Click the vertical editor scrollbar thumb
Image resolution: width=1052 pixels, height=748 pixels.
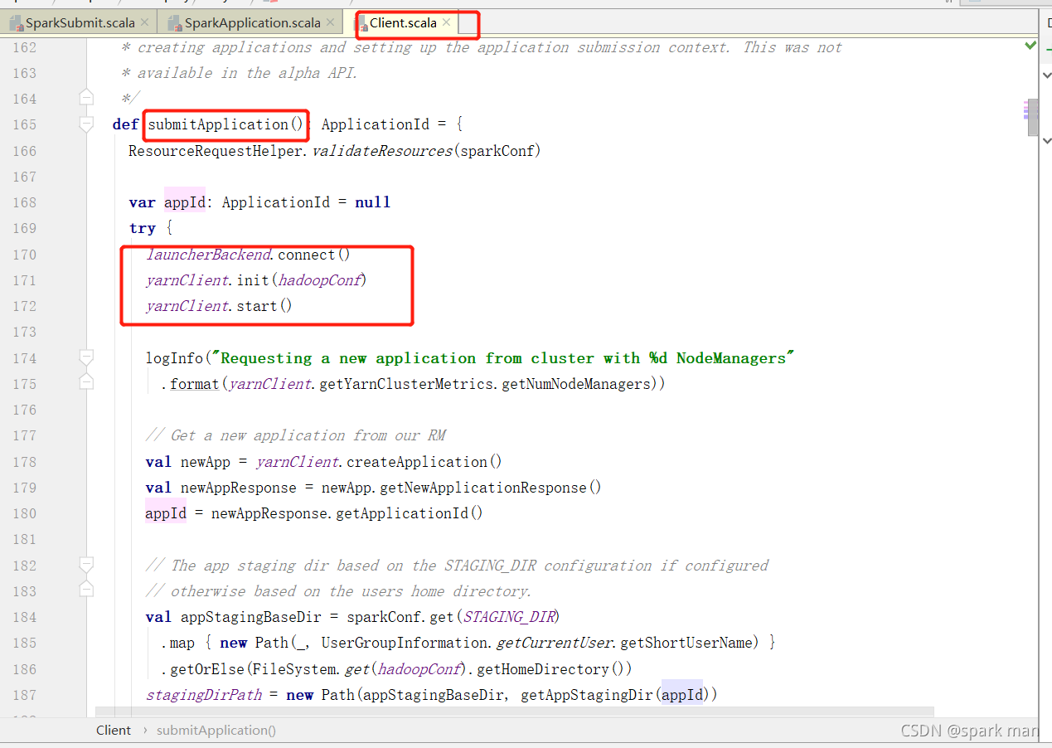coord(1032,119)
